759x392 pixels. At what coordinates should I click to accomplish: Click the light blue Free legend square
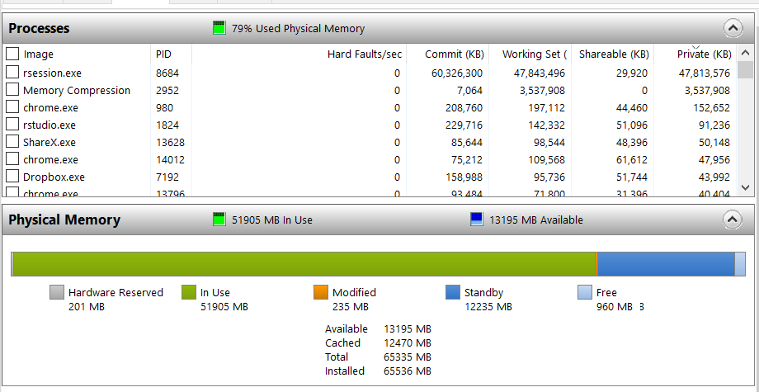coord(585,292)
